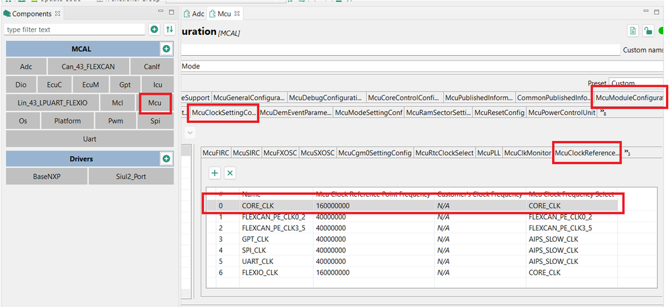This screenshot has height=307, width=672.
Task: Open McuModeSettingConf tab
Action: click(368, 113)
